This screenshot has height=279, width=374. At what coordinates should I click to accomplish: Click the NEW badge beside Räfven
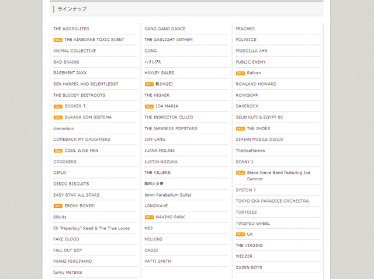coord(240,73)
